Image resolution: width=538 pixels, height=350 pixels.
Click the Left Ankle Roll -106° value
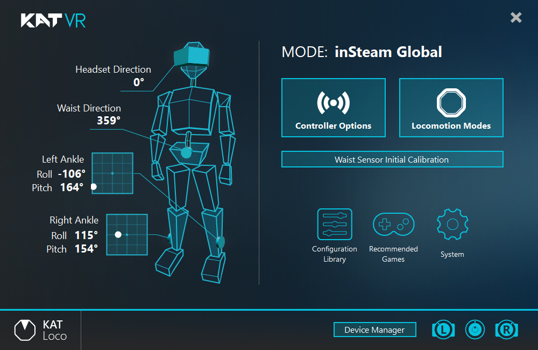coord(72,174)
